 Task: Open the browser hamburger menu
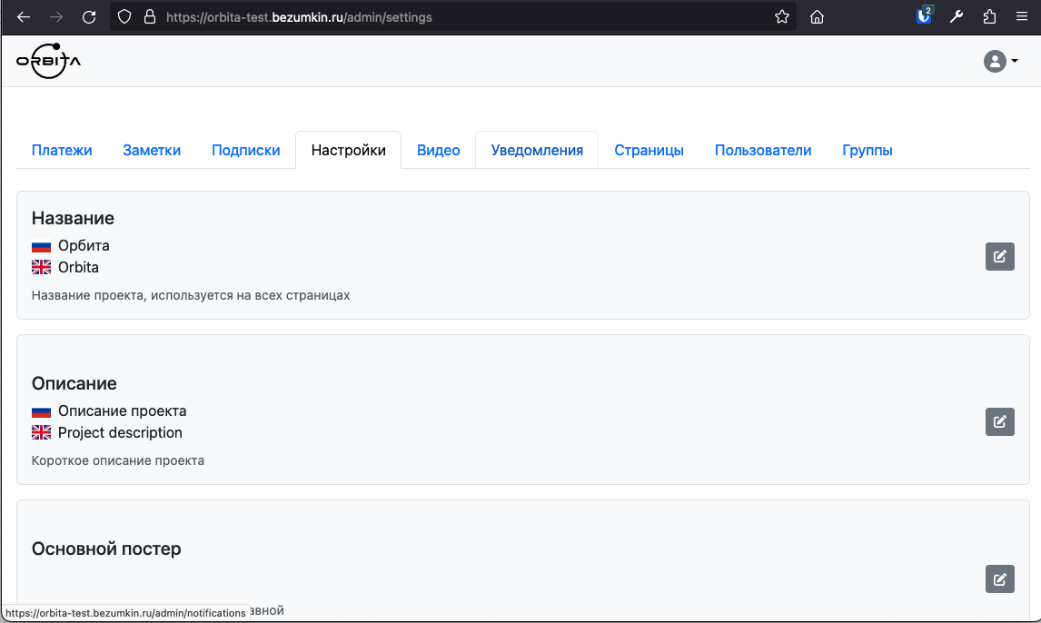[1021, 17]
